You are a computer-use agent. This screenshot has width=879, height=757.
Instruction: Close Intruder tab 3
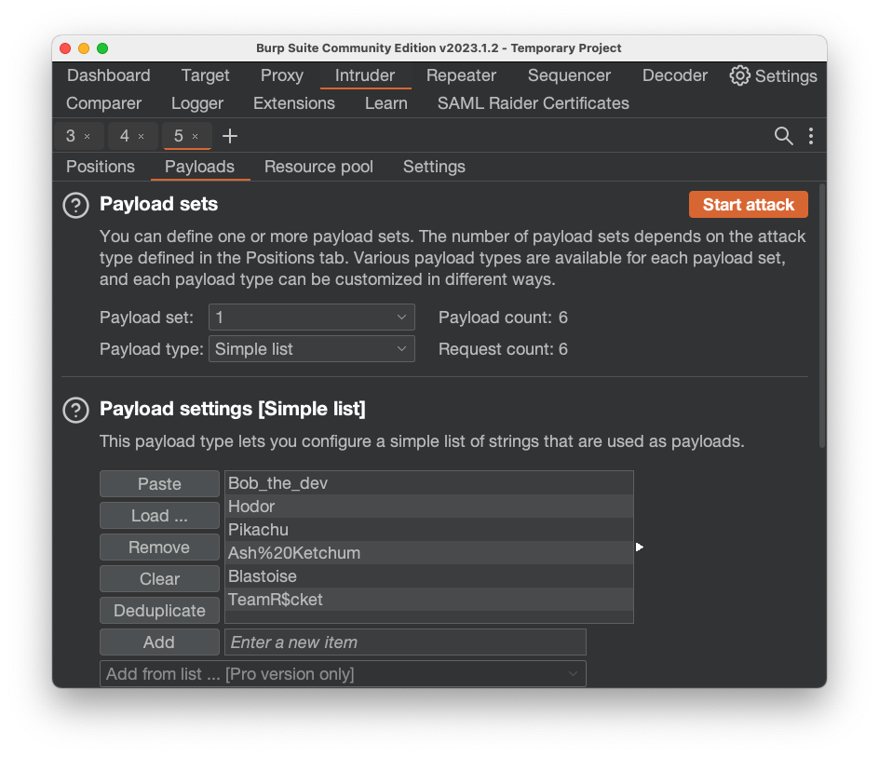(88, 137)
